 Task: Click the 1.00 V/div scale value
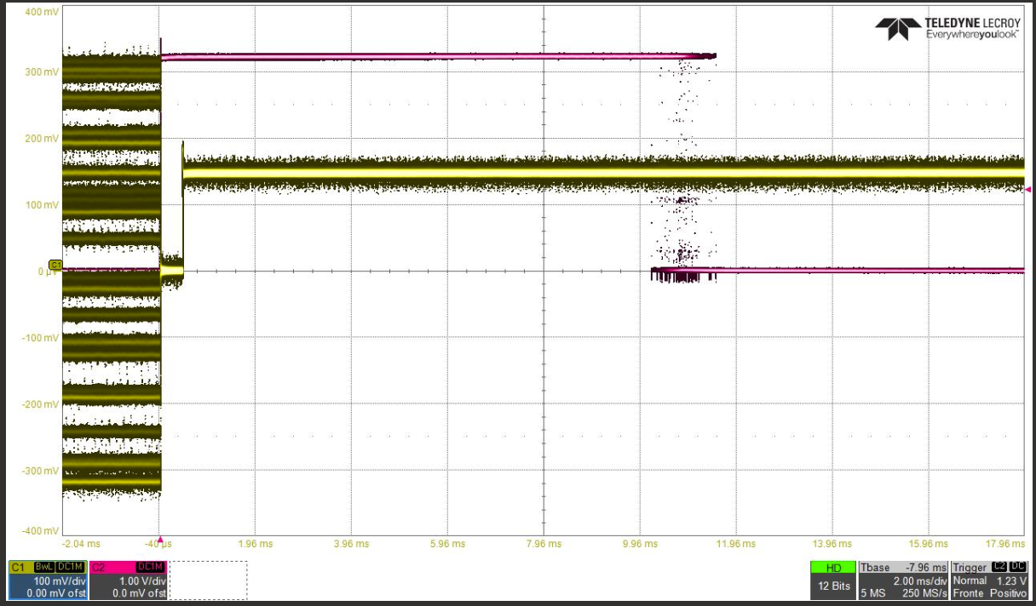pyautogui.click(x=145, y=580)
